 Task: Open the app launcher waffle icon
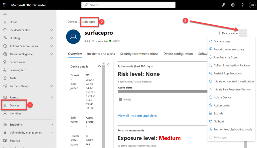(x=5, y=5)
